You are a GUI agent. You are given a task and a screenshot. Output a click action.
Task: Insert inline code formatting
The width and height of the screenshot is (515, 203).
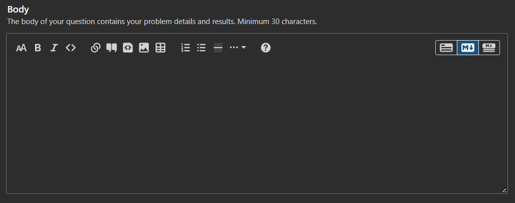(71, 48)
